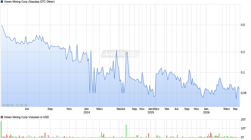Viewport: 251px width, 140px height.
Task: Click the '0,5' price axis label
Action: [x=243, y=25]
